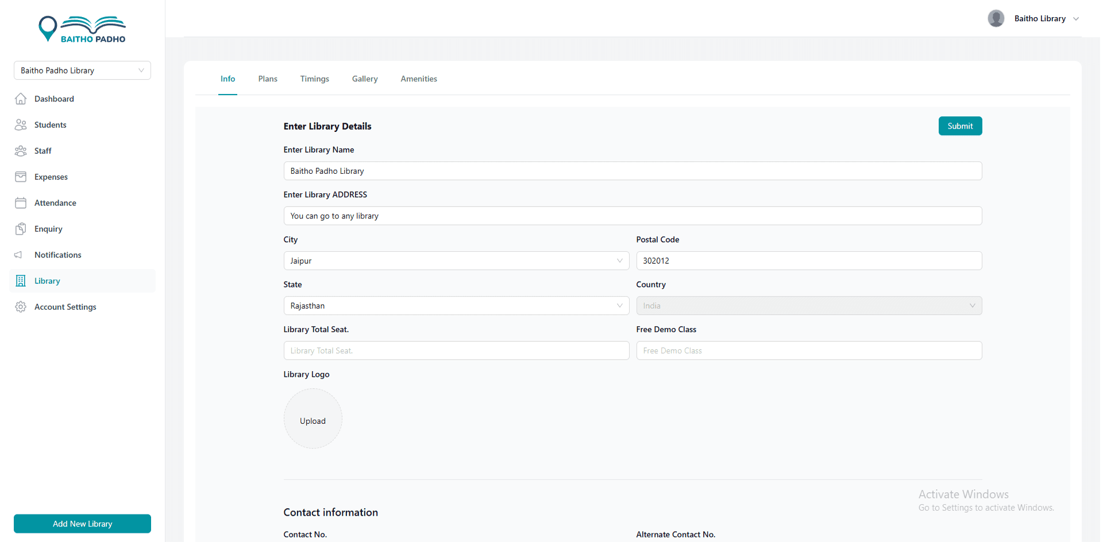
Task: Click the Staff group icon
Action: (21, 151)
